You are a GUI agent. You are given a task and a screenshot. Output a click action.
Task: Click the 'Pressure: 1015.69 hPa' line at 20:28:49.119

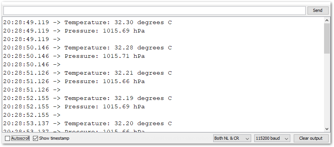coord(74,31)
